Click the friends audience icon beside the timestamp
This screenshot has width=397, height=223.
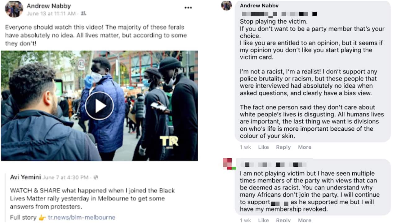click(x=83, y=13)
